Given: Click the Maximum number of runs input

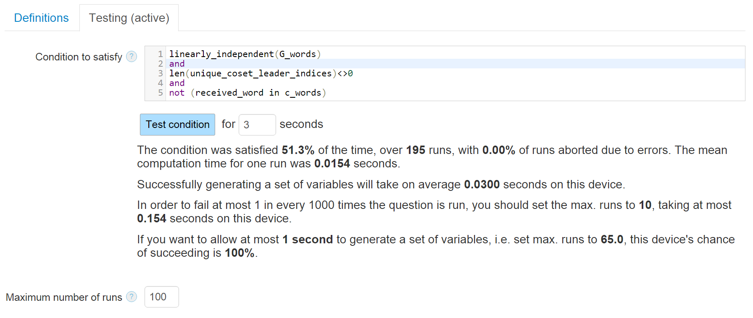Looking at the screenshot, I should click(161, 297).
